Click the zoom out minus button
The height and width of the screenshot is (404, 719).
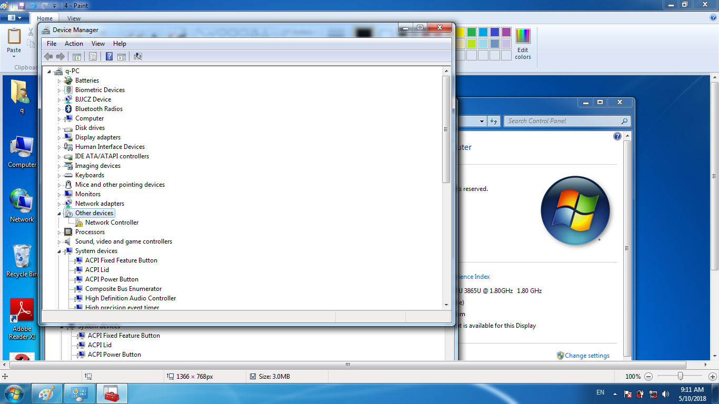(648, 377)
